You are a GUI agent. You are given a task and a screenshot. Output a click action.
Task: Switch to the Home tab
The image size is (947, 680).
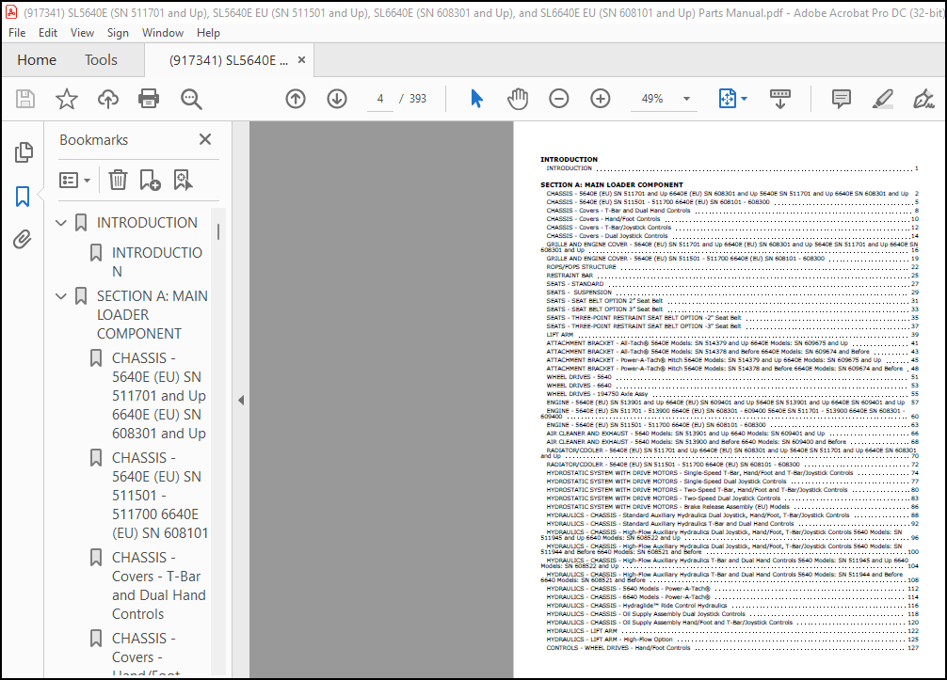(37, 60)
